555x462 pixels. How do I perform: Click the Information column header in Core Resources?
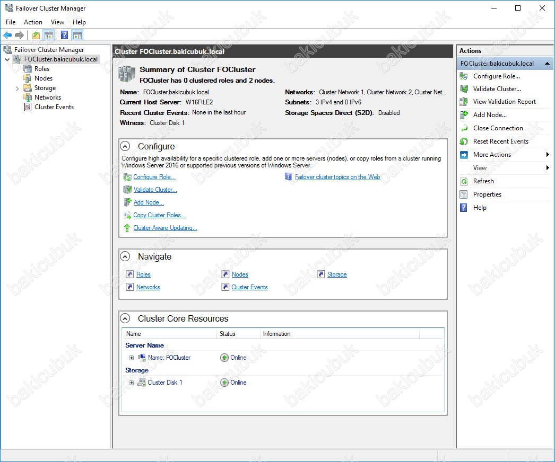[x=340, y=334]
